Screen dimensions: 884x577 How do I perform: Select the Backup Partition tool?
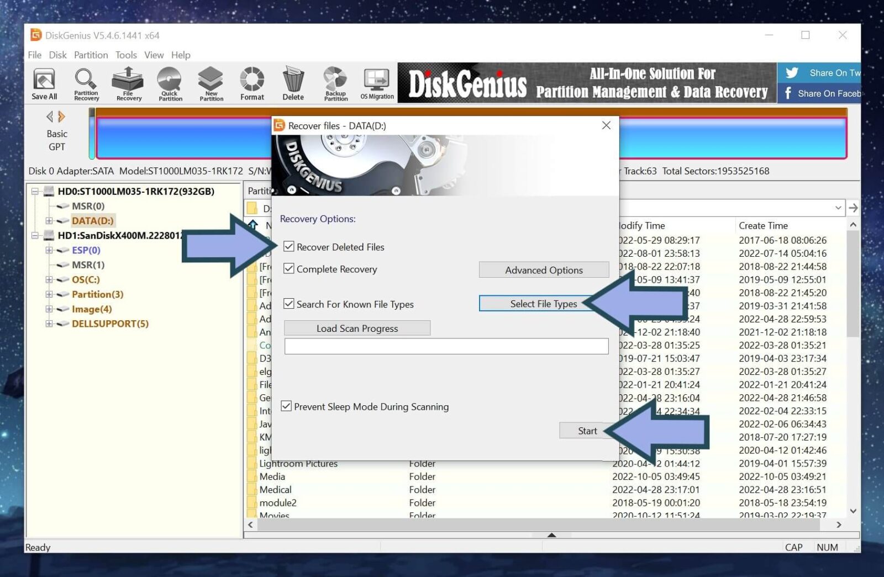(x=335, y=83)
